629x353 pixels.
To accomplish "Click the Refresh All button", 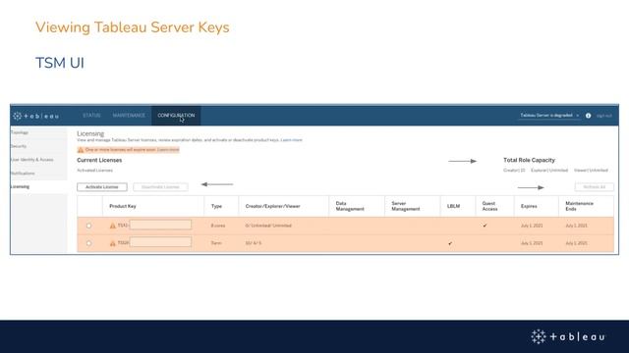I will pyautogui.click(x=594, y=187).
